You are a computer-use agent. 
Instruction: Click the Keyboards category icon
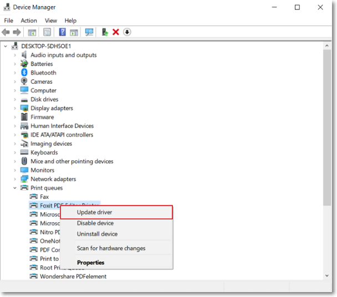click(x=24, y=152)
